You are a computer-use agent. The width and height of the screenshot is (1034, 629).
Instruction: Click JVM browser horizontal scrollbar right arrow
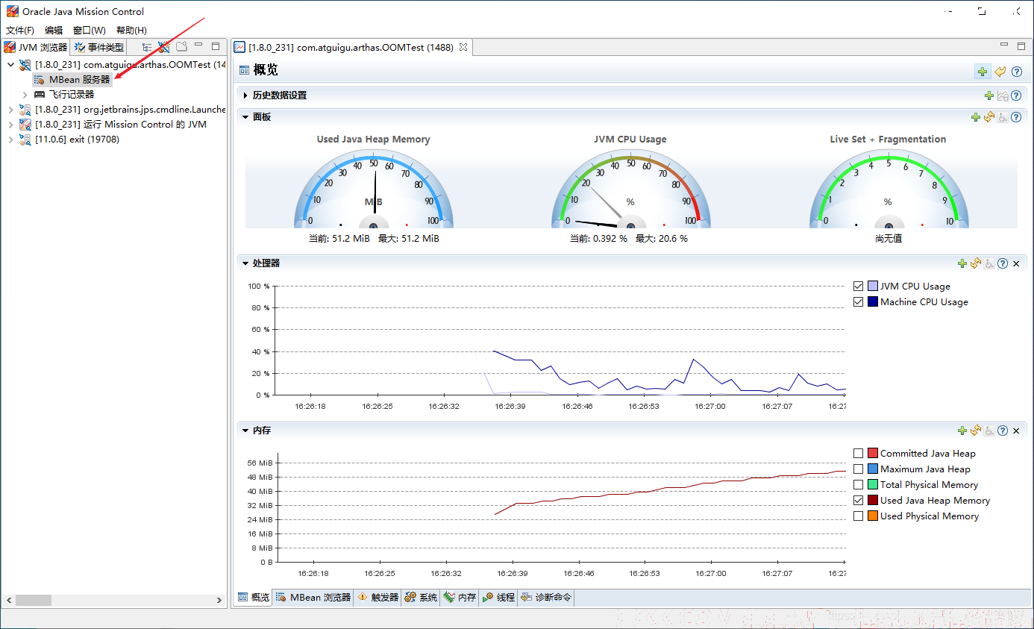219,600
